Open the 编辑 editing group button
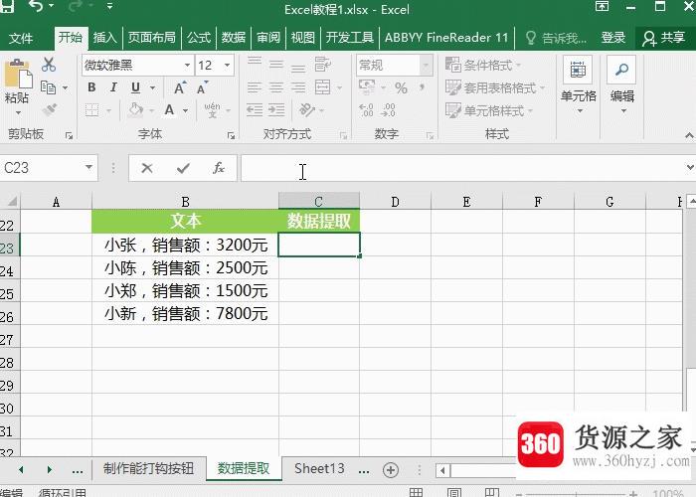 (621, 84)
